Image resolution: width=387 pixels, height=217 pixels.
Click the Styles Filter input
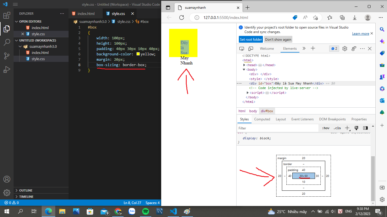[278, 128]
